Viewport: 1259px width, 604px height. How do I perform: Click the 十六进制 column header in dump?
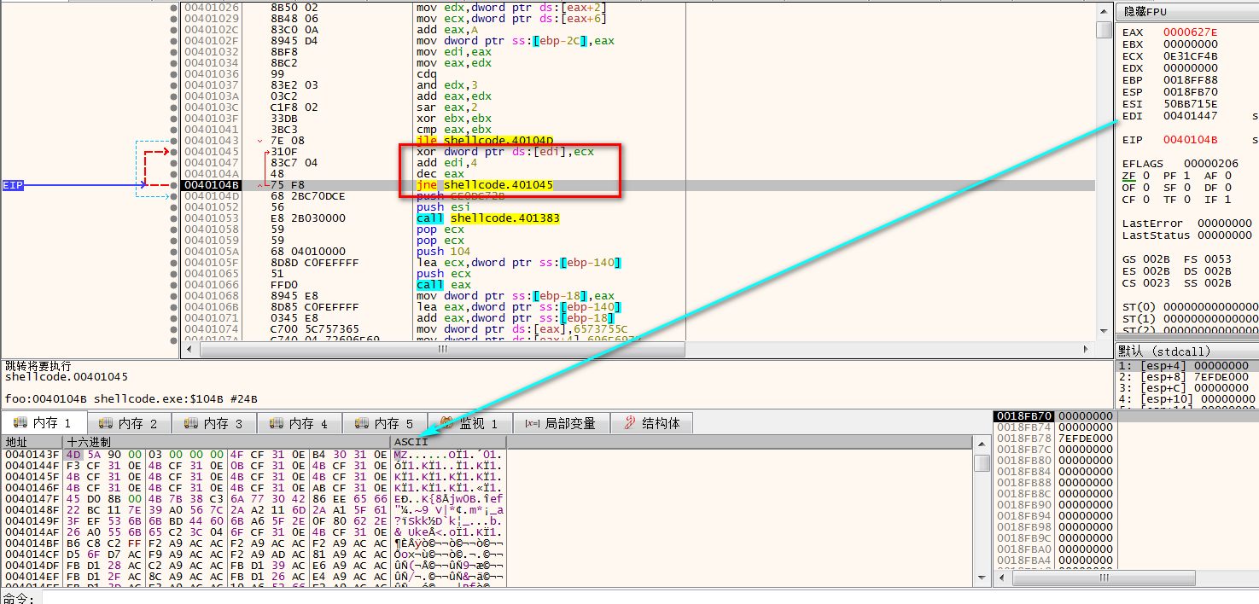(x=227, y=442)
